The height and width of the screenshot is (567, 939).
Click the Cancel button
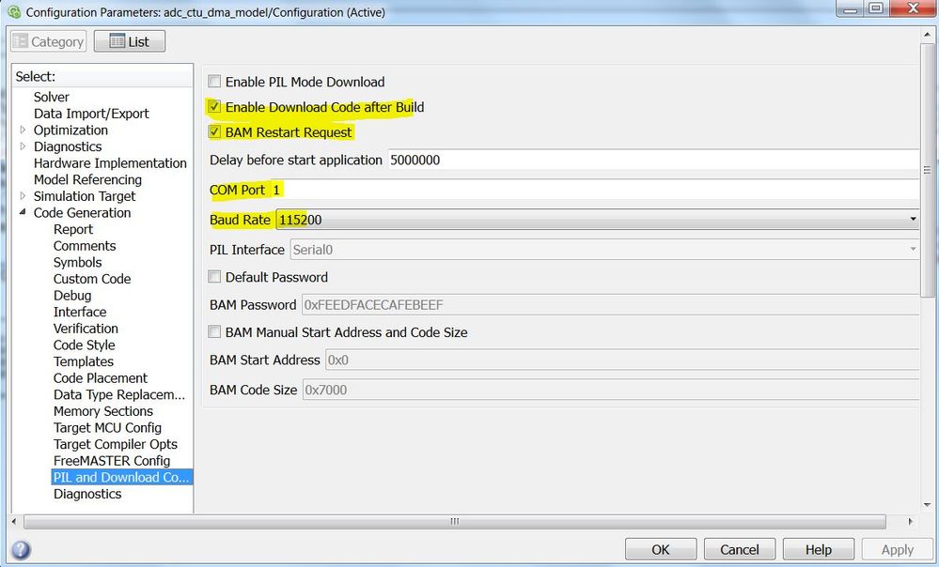pyautogui.click(x=740, y=550)
